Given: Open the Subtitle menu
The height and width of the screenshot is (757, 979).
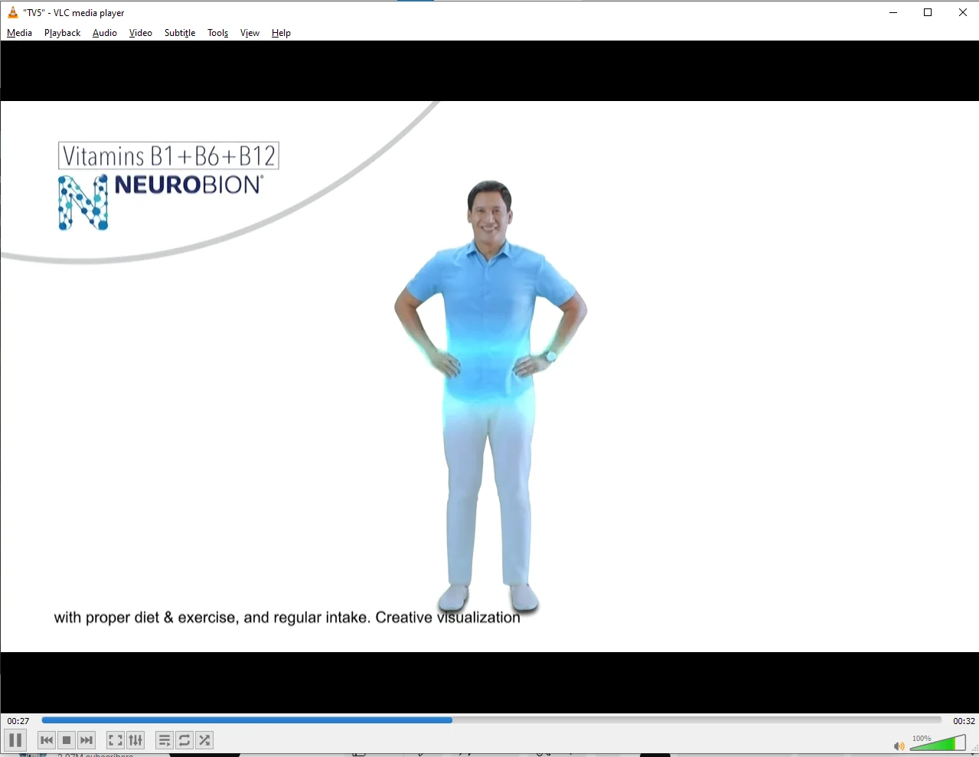Looking at the screenshot, I should pyautogui.click(x=180, y=33).
